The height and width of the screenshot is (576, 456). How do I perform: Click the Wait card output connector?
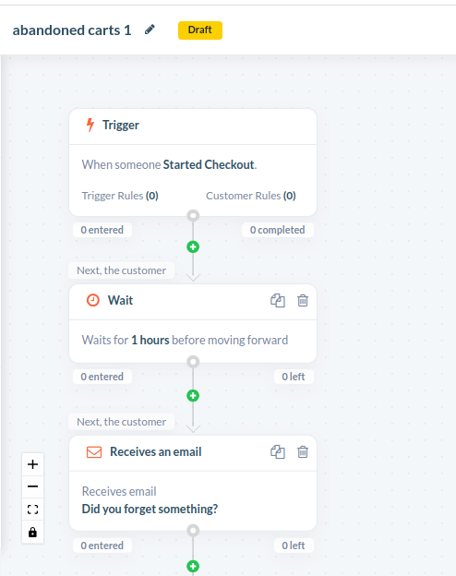coord(193,362)
